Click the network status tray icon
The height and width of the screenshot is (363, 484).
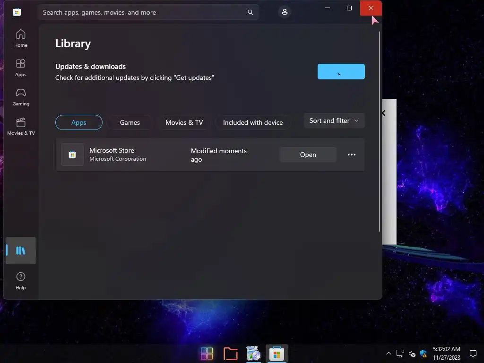click(400, 354)
